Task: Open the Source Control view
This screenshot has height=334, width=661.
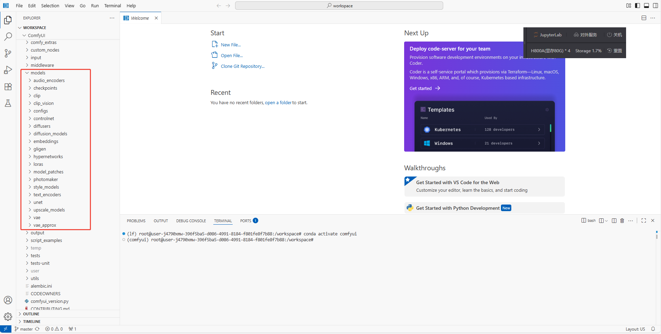Action: pos(8,53)
